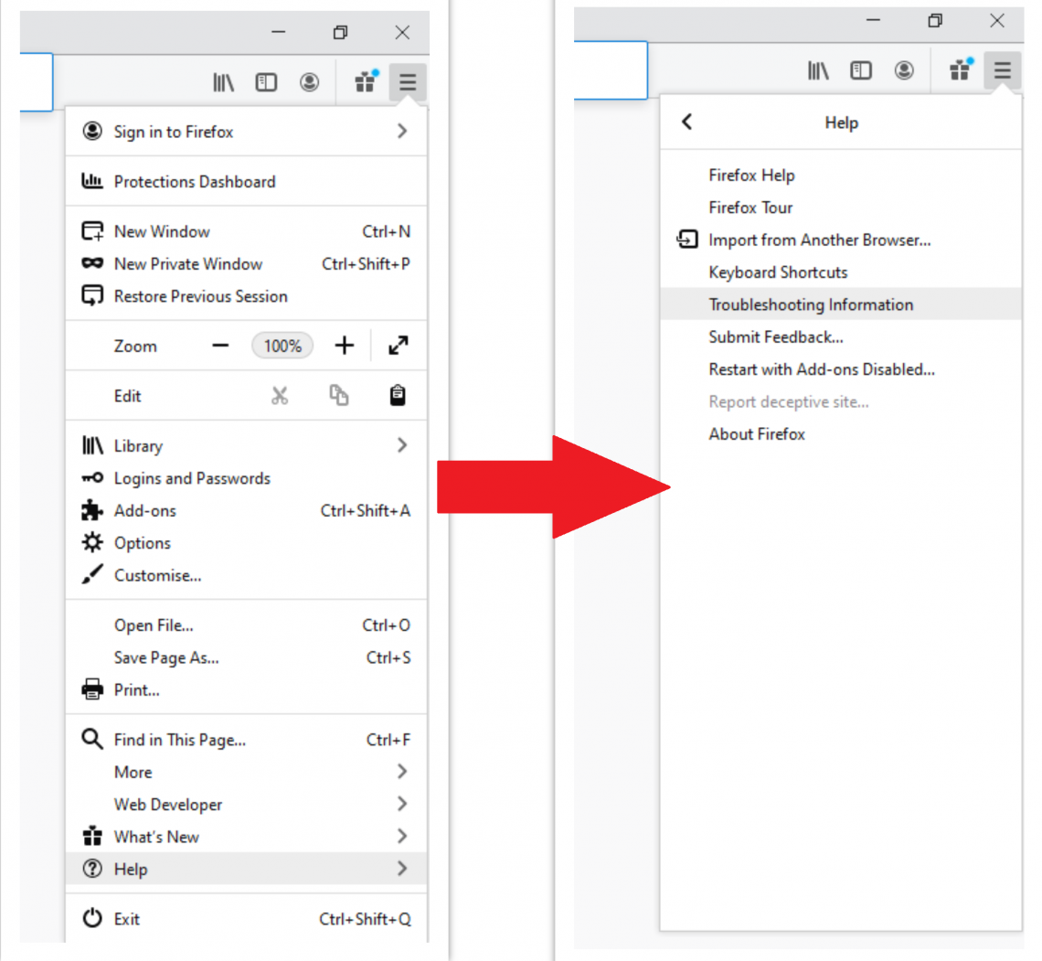
Task: Reset zoom by clicking 100%
Action: [282, 346]
